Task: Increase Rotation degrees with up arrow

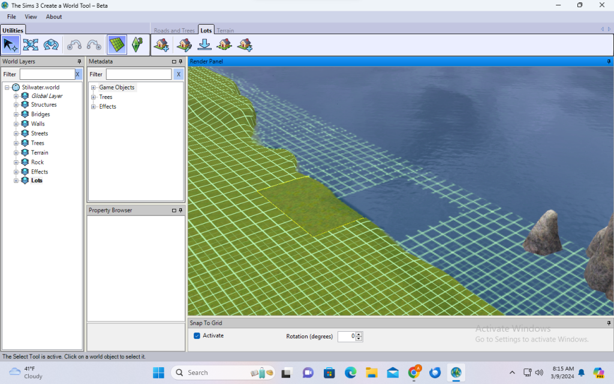Action: [x=359, y=334]
